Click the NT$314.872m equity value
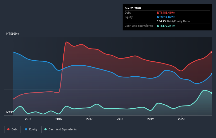 point(166,17)
